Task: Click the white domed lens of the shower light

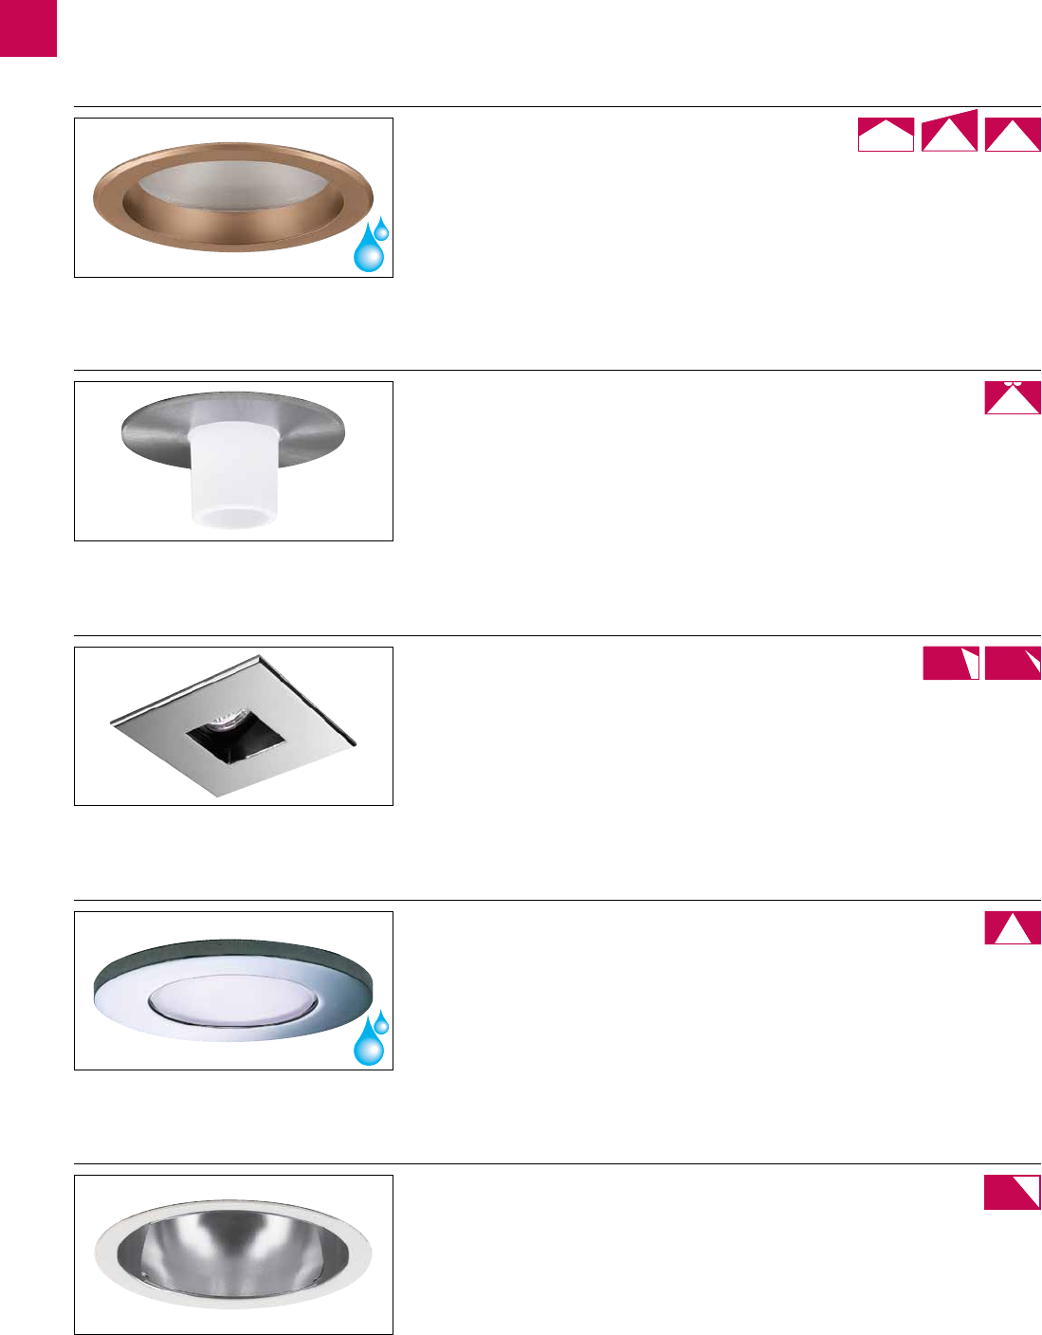Action: pos(232,1000)
